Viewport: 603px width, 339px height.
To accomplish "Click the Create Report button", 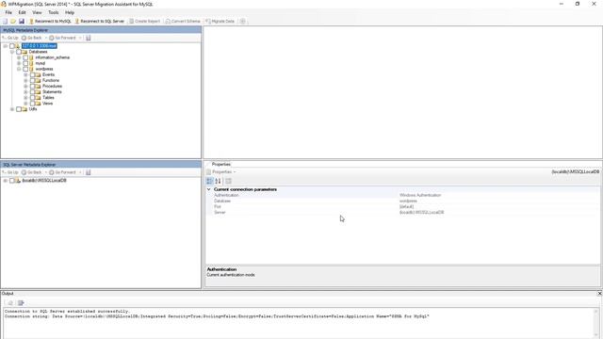I will click(144, 21).
